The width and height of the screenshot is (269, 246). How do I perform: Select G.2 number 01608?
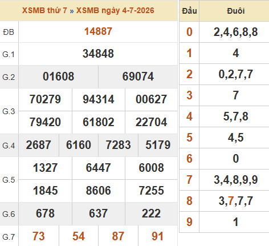click(58, 76)
